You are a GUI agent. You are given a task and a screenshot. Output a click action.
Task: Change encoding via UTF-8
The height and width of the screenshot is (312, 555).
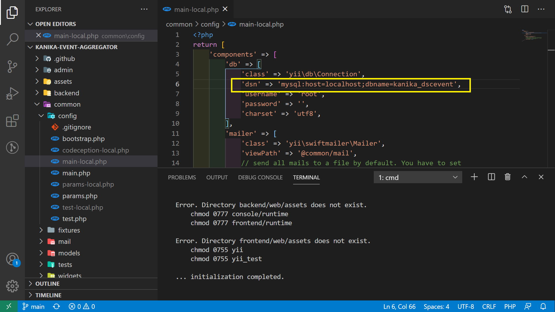(x=465, y=307)
